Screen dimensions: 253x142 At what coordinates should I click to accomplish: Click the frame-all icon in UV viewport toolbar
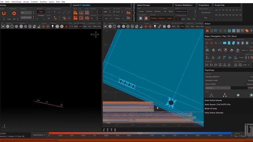click(106, 26)
